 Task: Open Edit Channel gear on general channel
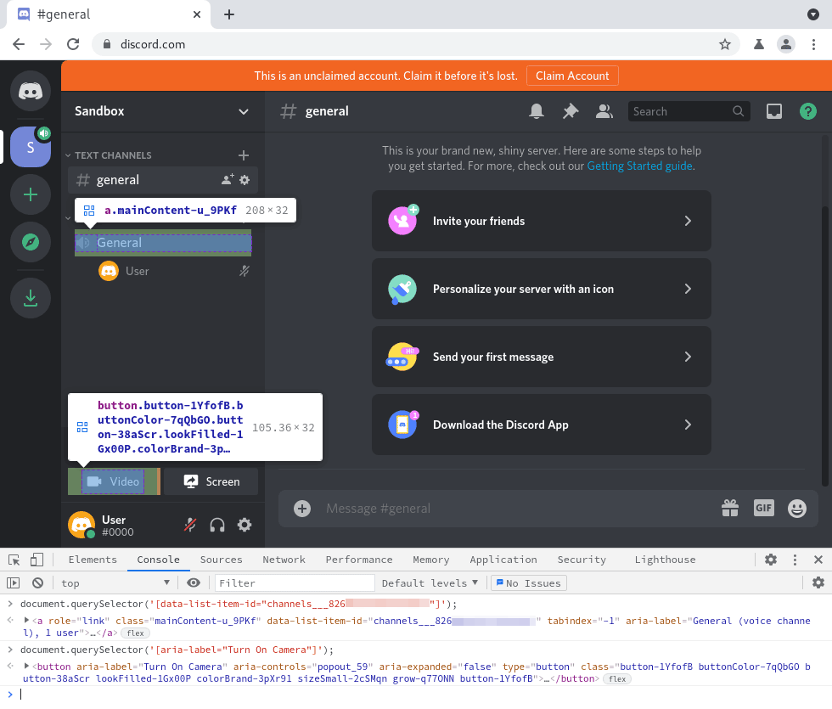coord(245,180)
